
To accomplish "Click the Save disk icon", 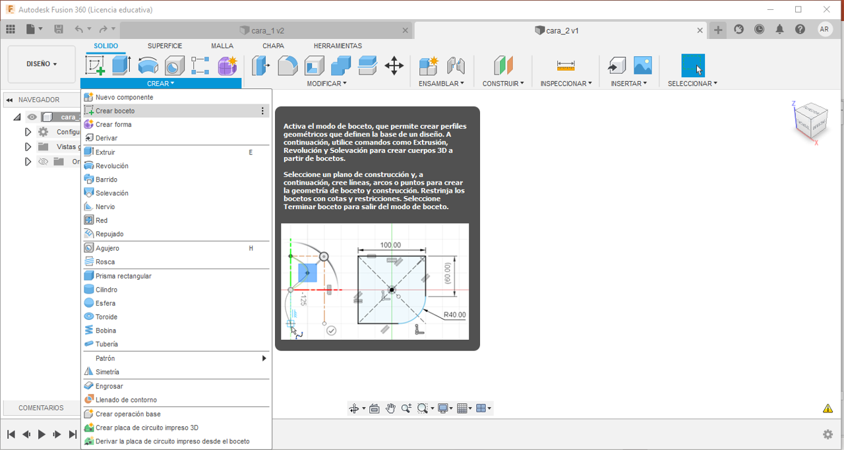I will 59,29.
